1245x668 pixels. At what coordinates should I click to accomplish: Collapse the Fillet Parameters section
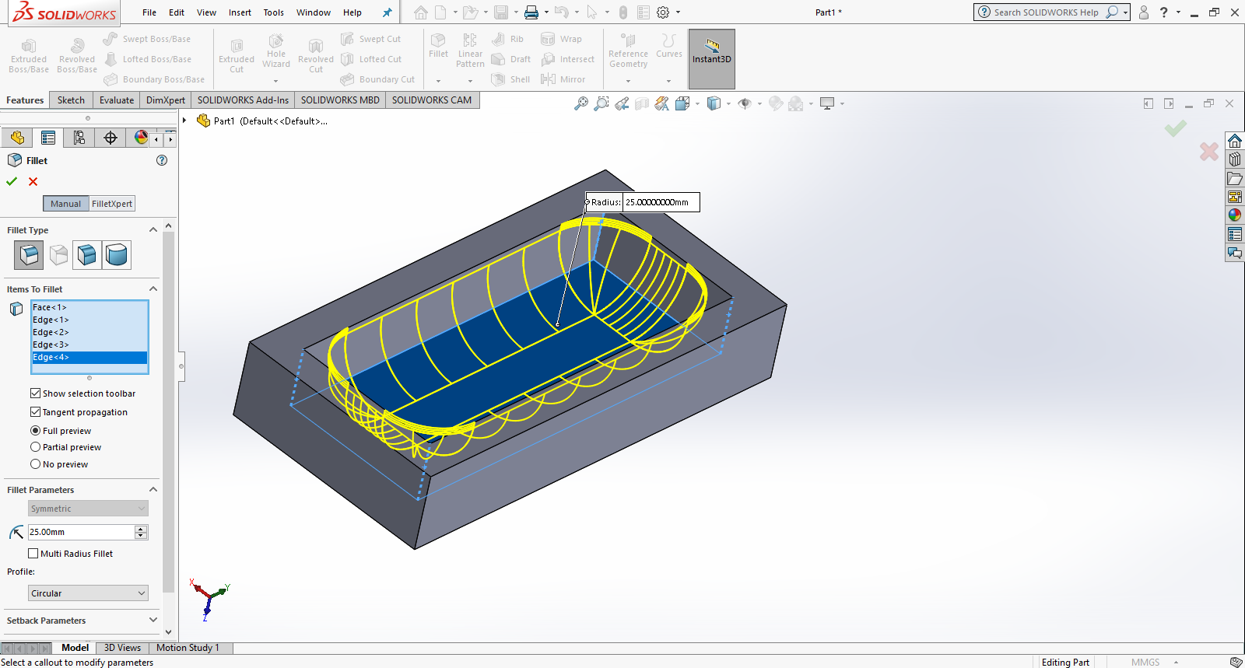coord(153,490)
